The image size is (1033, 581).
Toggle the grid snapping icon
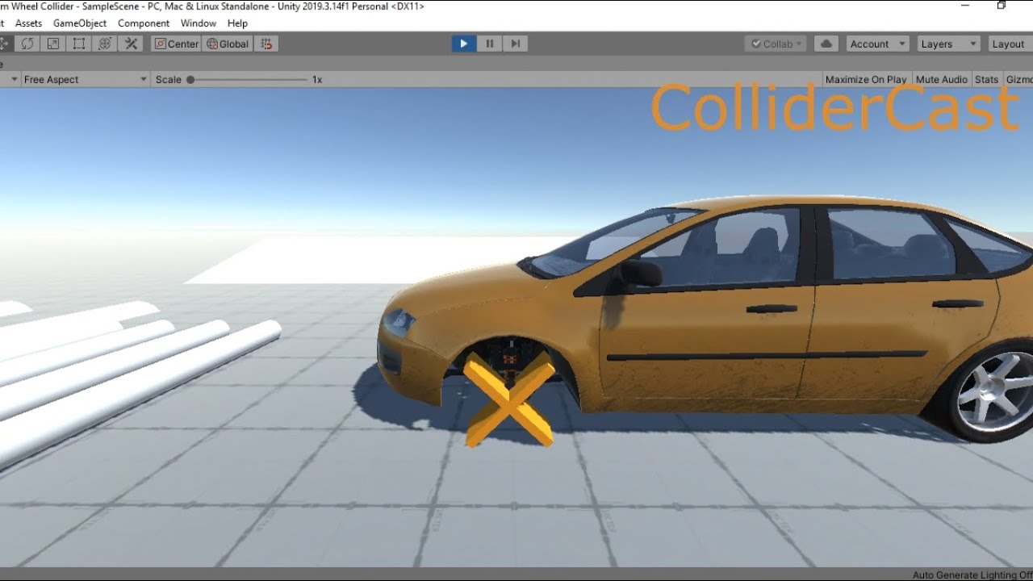tap(267, 44)
